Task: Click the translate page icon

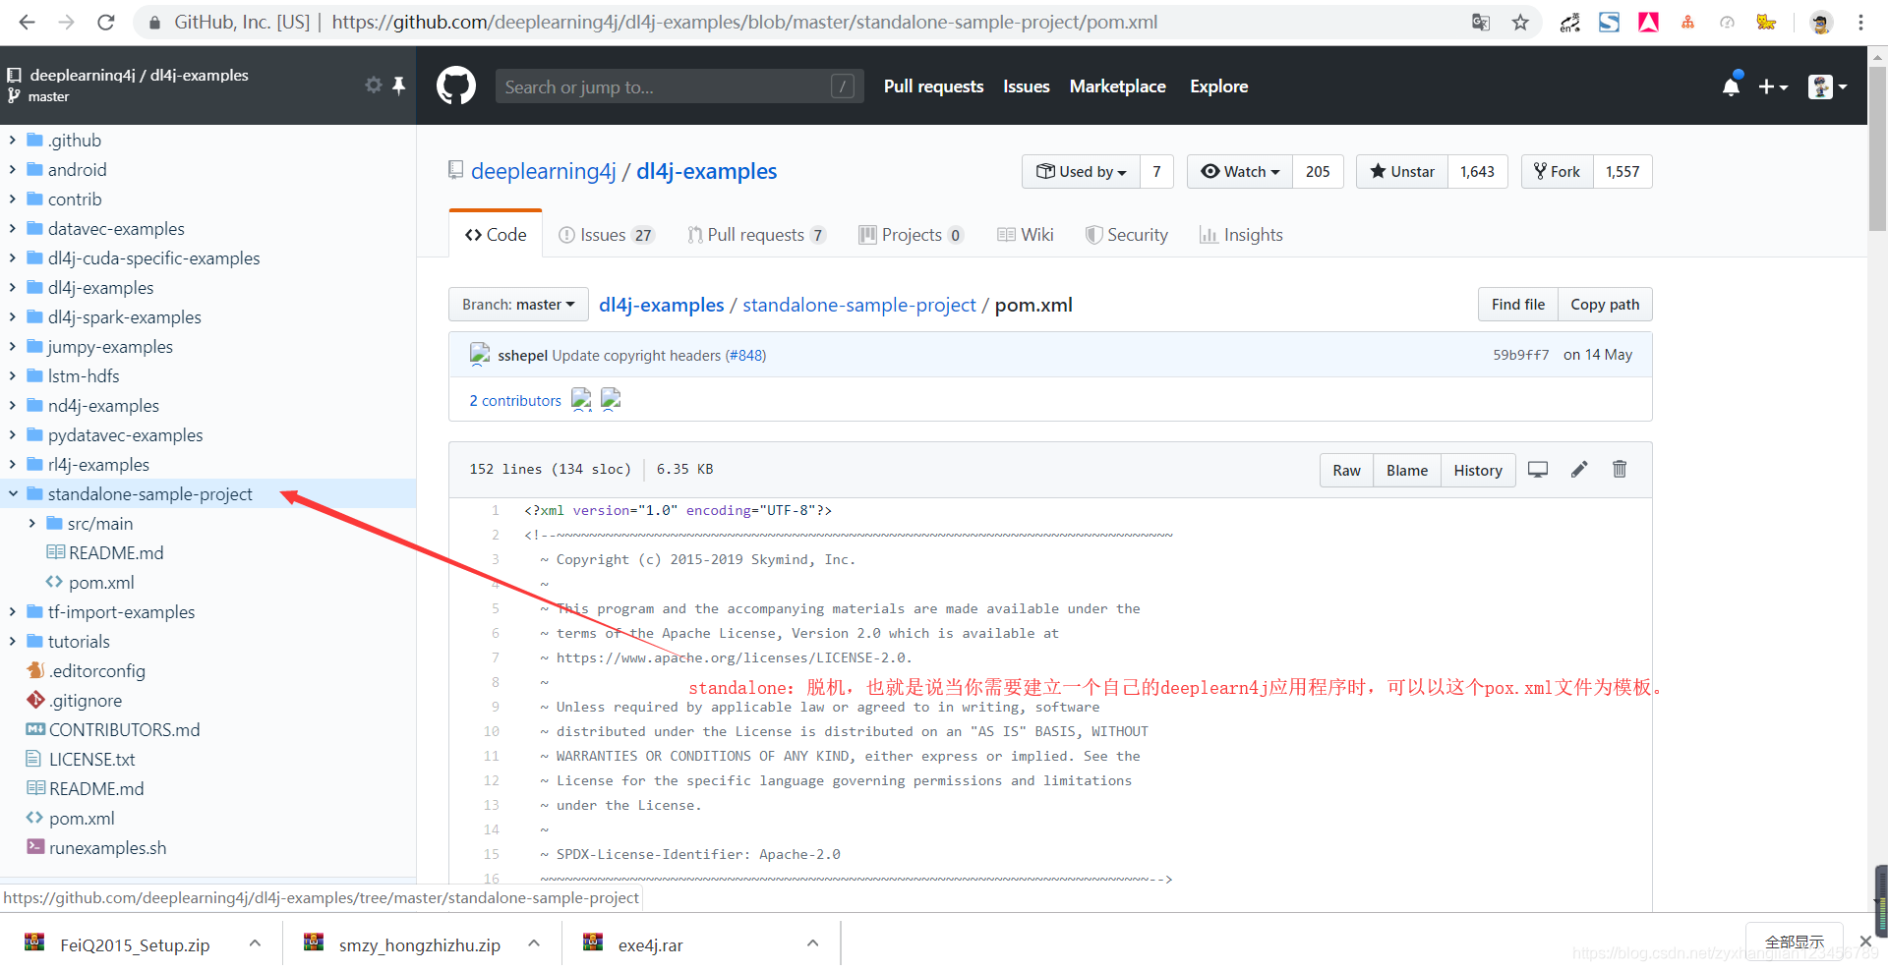Action: pyautogui.click(x=1481, y=22)
